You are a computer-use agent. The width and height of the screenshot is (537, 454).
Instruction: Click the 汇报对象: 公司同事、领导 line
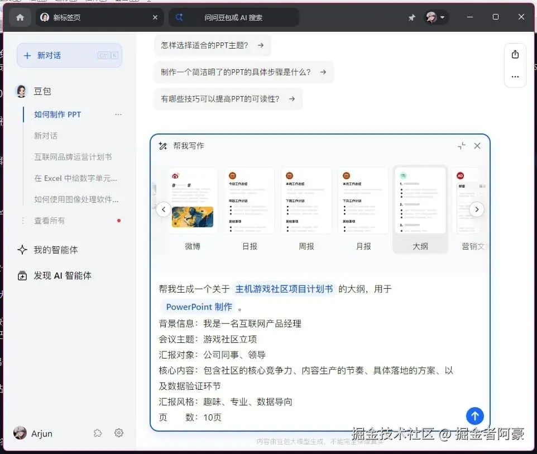pyautogui.click(x=212, y=355)
